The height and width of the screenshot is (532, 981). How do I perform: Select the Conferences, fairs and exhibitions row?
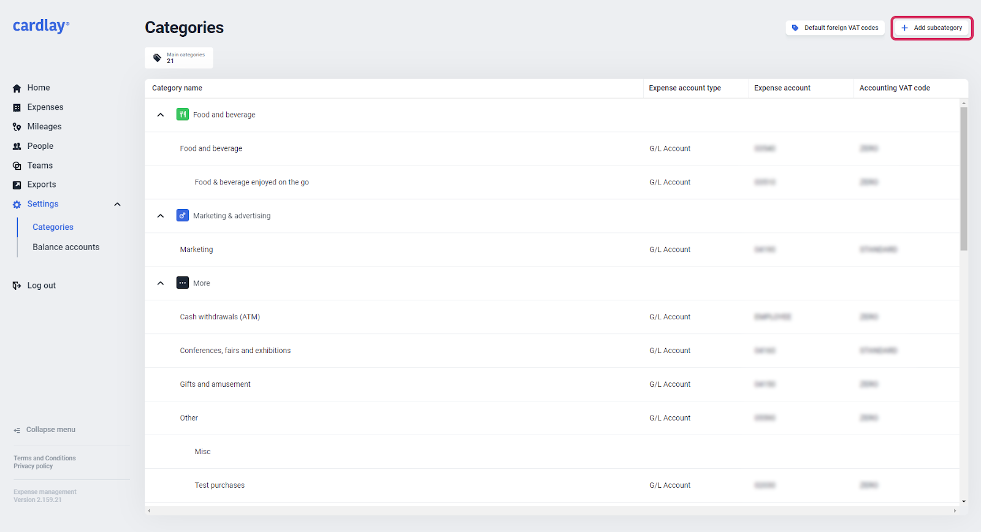235,351
